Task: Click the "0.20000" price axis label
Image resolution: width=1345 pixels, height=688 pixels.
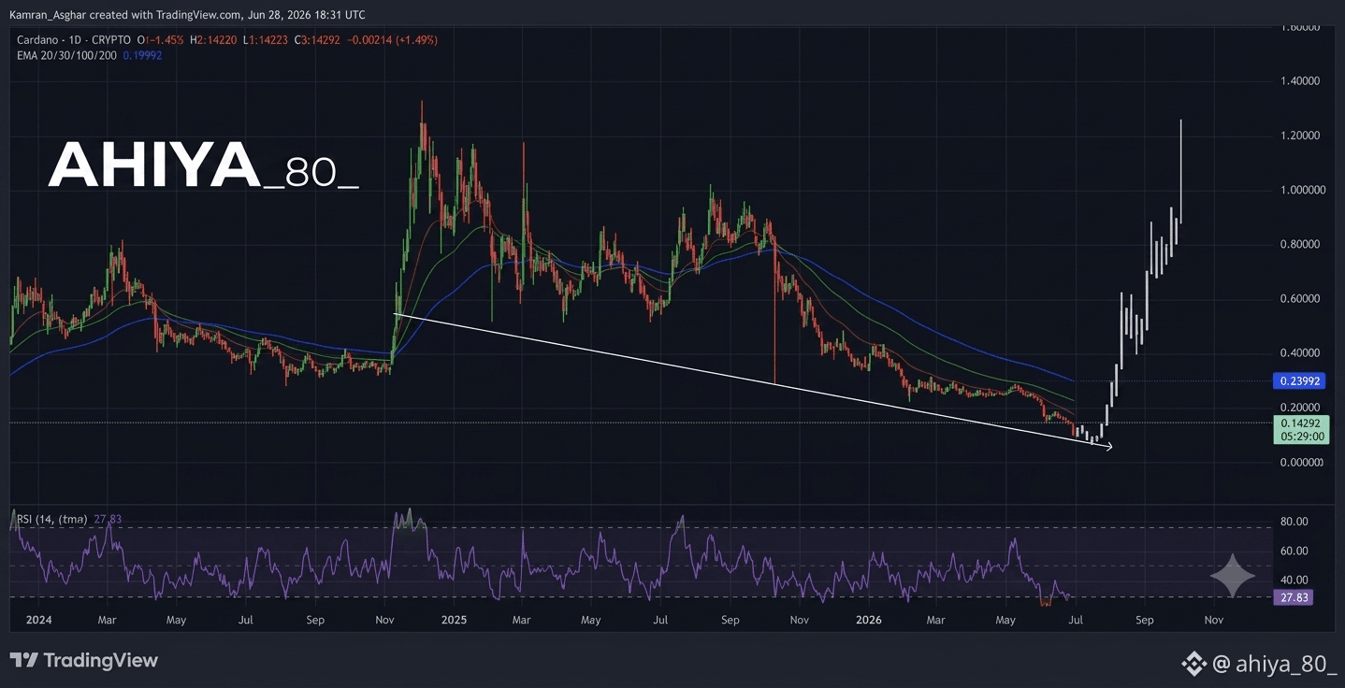Action: tap(1300, 407)
